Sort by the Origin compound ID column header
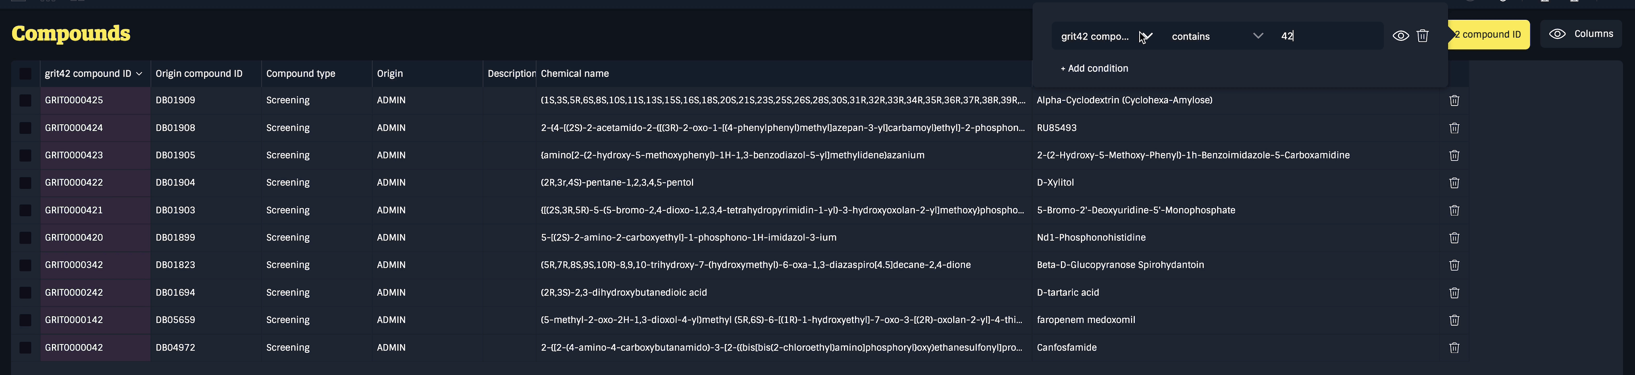This screenshot has height=375, width=1635. (x=199, y=74)
